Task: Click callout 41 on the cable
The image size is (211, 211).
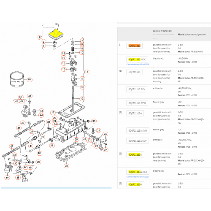Action: pos(31,146)
